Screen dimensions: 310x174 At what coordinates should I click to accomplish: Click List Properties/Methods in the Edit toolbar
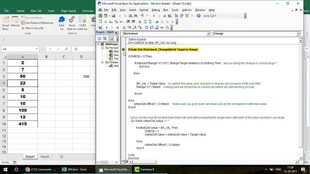pyautogui.click(x=100, y=22)
